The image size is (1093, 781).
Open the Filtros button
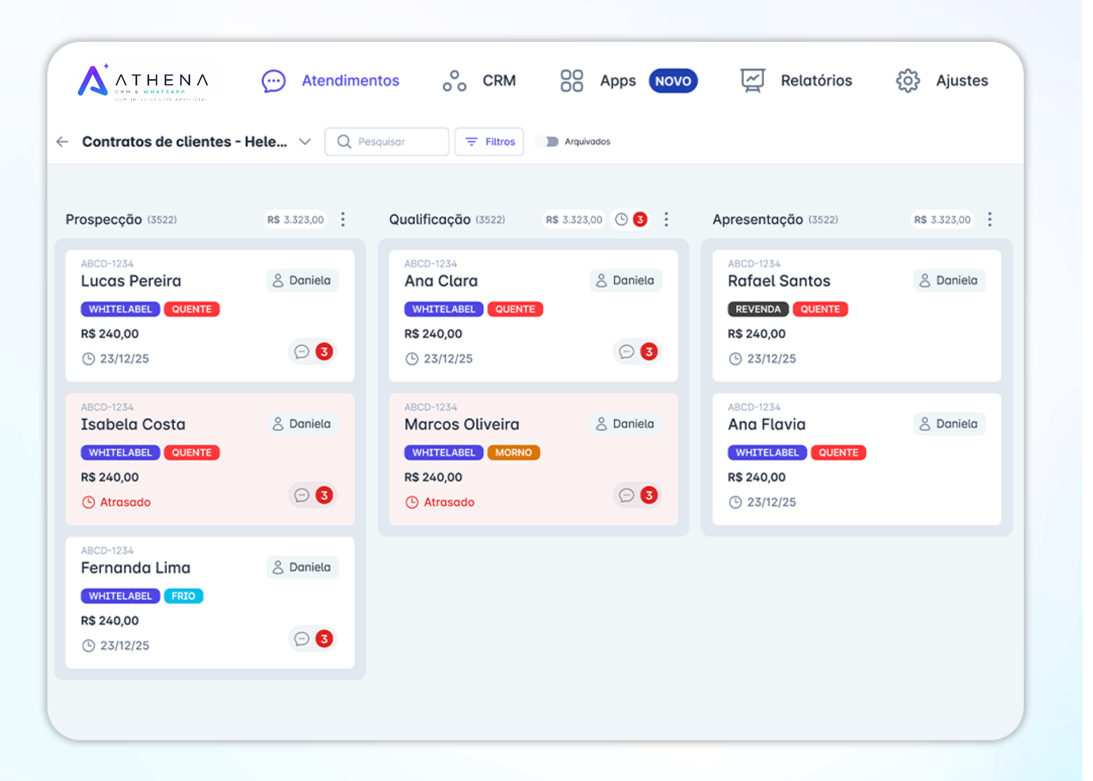(x=489, y=142)
